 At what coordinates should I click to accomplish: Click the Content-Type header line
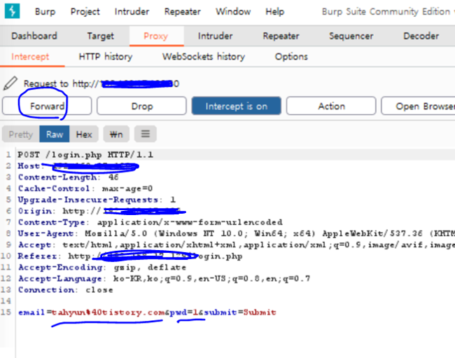(x=150, y=222)
